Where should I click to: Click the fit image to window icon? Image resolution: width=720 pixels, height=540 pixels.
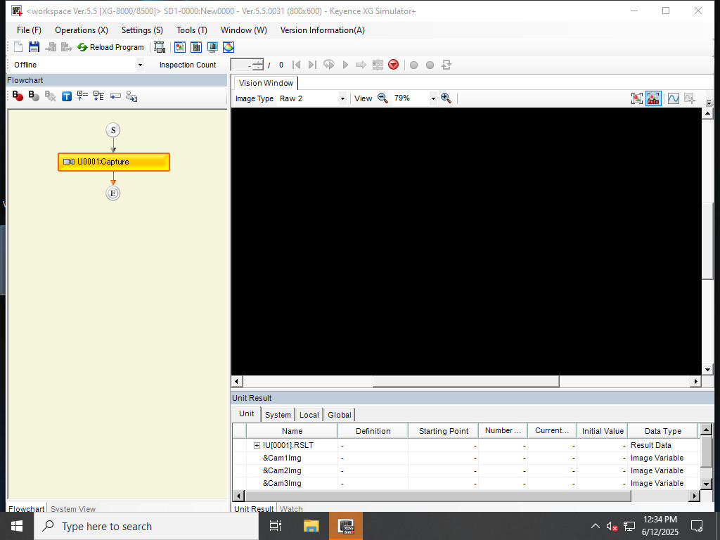pos(637,98)
